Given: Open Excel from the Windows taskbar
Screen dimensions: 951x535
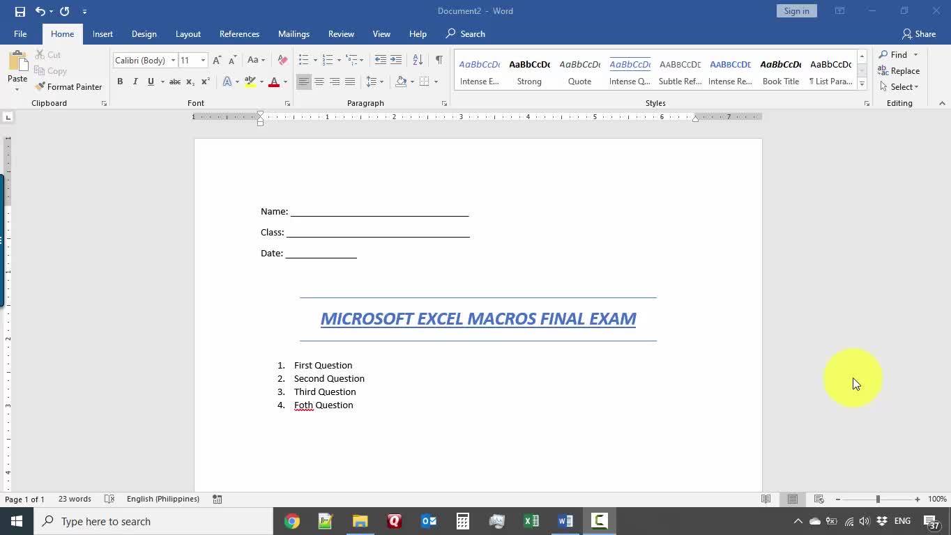Looking at the screenshot, I should [x=531, y=521].
